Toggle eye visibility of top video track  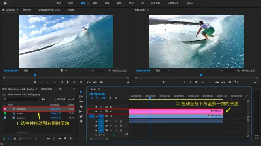[111, 107]
